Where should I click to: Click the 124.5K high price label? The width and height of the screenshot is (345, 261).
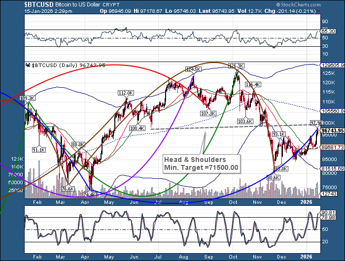click(193, 69)
